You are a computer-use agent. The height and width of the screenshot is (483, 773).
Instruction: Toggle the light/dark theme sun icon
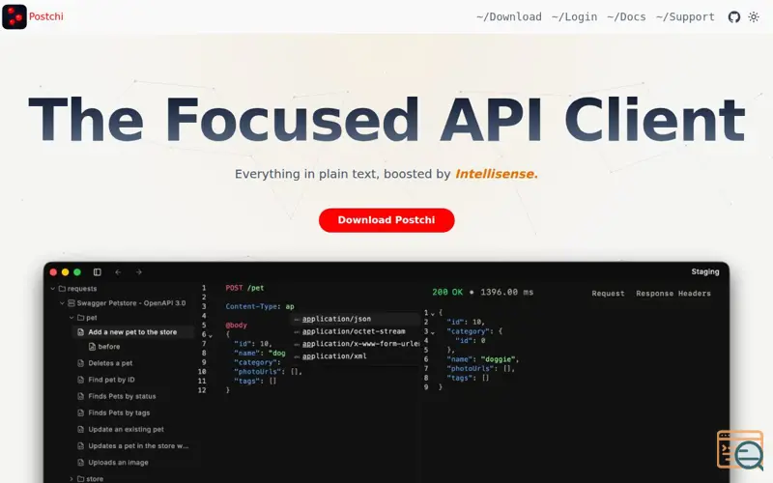[x=754, y=17]
